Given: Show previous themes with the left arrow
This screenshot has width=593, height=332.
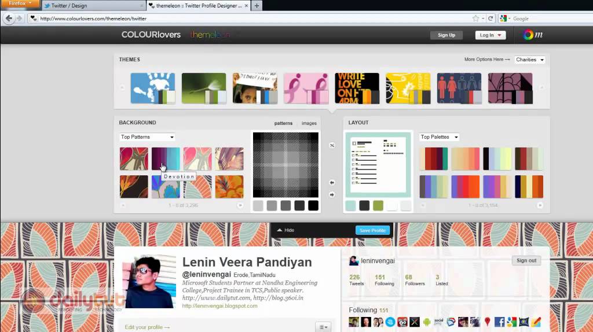Looking at the screenshot, I should (x=122, y=87).
